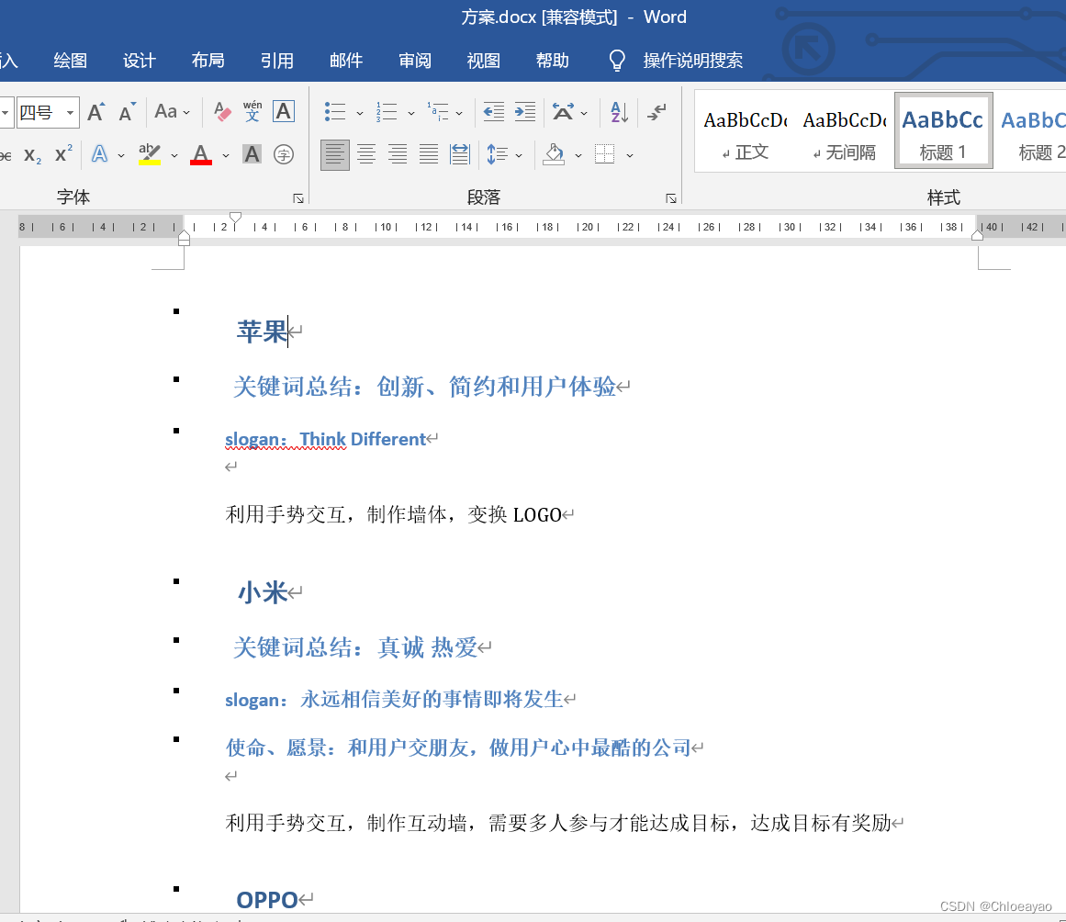This screenshot has height=922, width=1066.
Task: Click the enclosed characters icon
Action: click(x=284, y=154)
